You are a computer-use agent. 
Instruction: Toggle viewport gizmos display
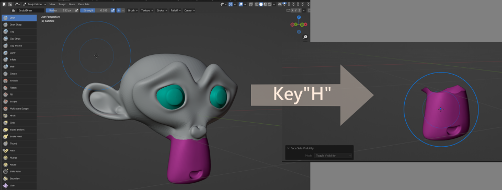[231, 5]
